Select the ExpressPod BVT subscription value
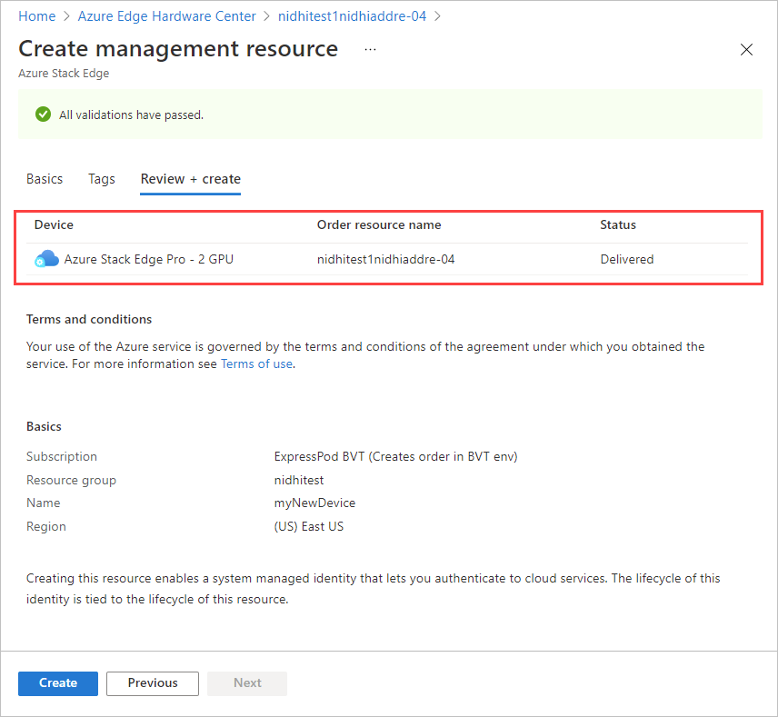Image resolution: width=778 pixels, height=717 pixels. [395, 456]
